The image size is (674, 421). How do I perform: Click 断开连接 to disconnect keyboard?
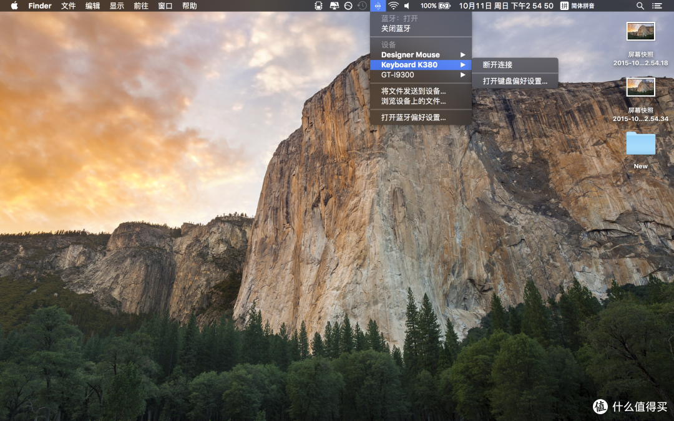[x=515, y=65]
